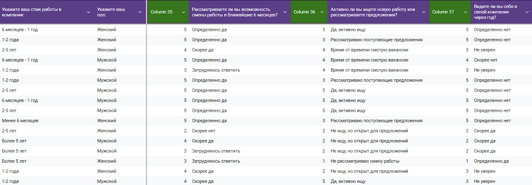This screenshot has width=532, height=185.
Task: Select the 'Менее 6 месяцев' cell
Action: tap(20, 121)
